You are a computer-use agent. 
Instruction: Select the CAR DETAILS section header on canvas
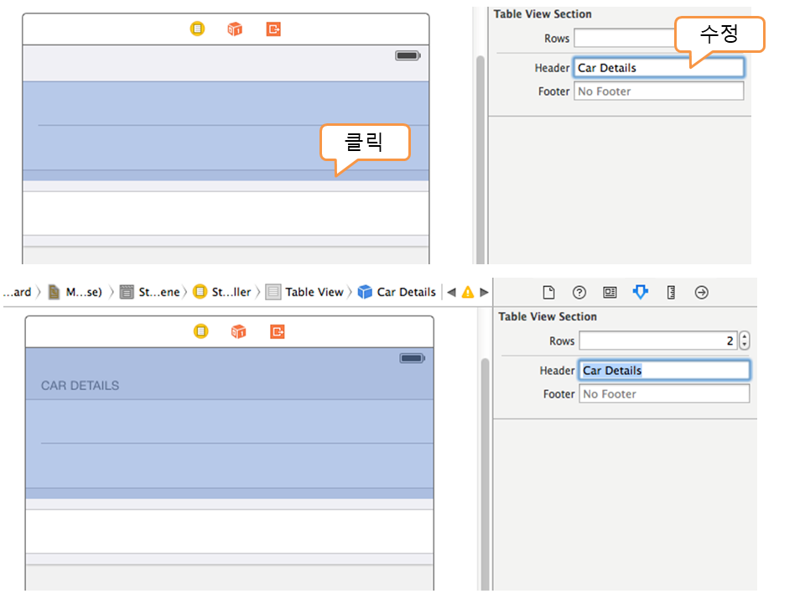(80, 386)
